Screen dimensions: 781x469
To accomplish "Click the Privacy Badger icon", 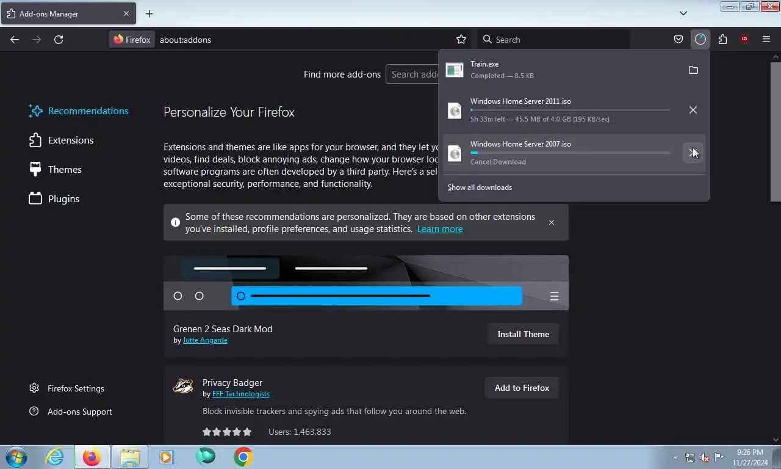I will pos(183,386).
